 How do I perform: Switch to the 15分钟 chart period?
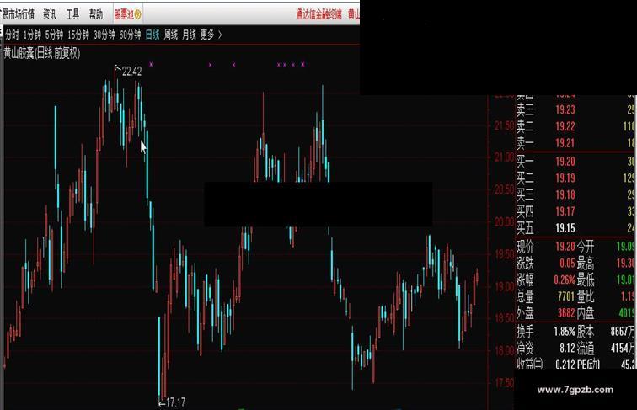[78, 35]
